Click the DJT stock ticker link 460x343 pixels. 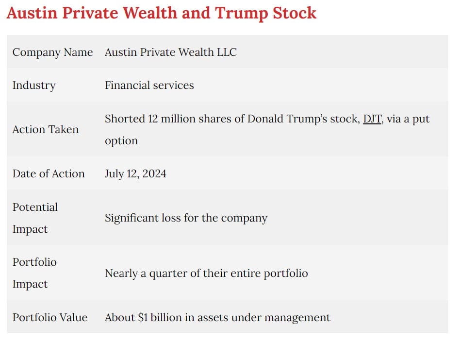click(372, 119)
